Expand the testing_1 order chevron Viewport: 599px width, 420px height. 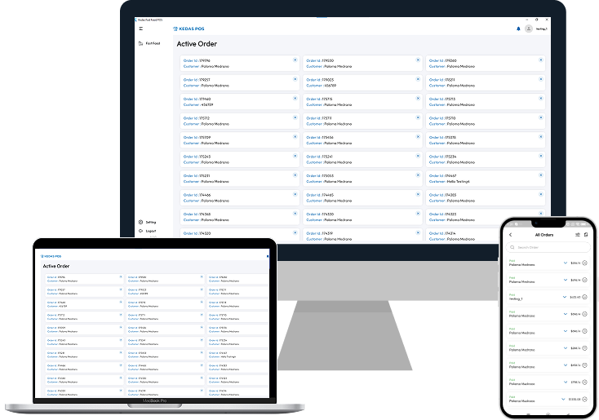coord(565,297)
